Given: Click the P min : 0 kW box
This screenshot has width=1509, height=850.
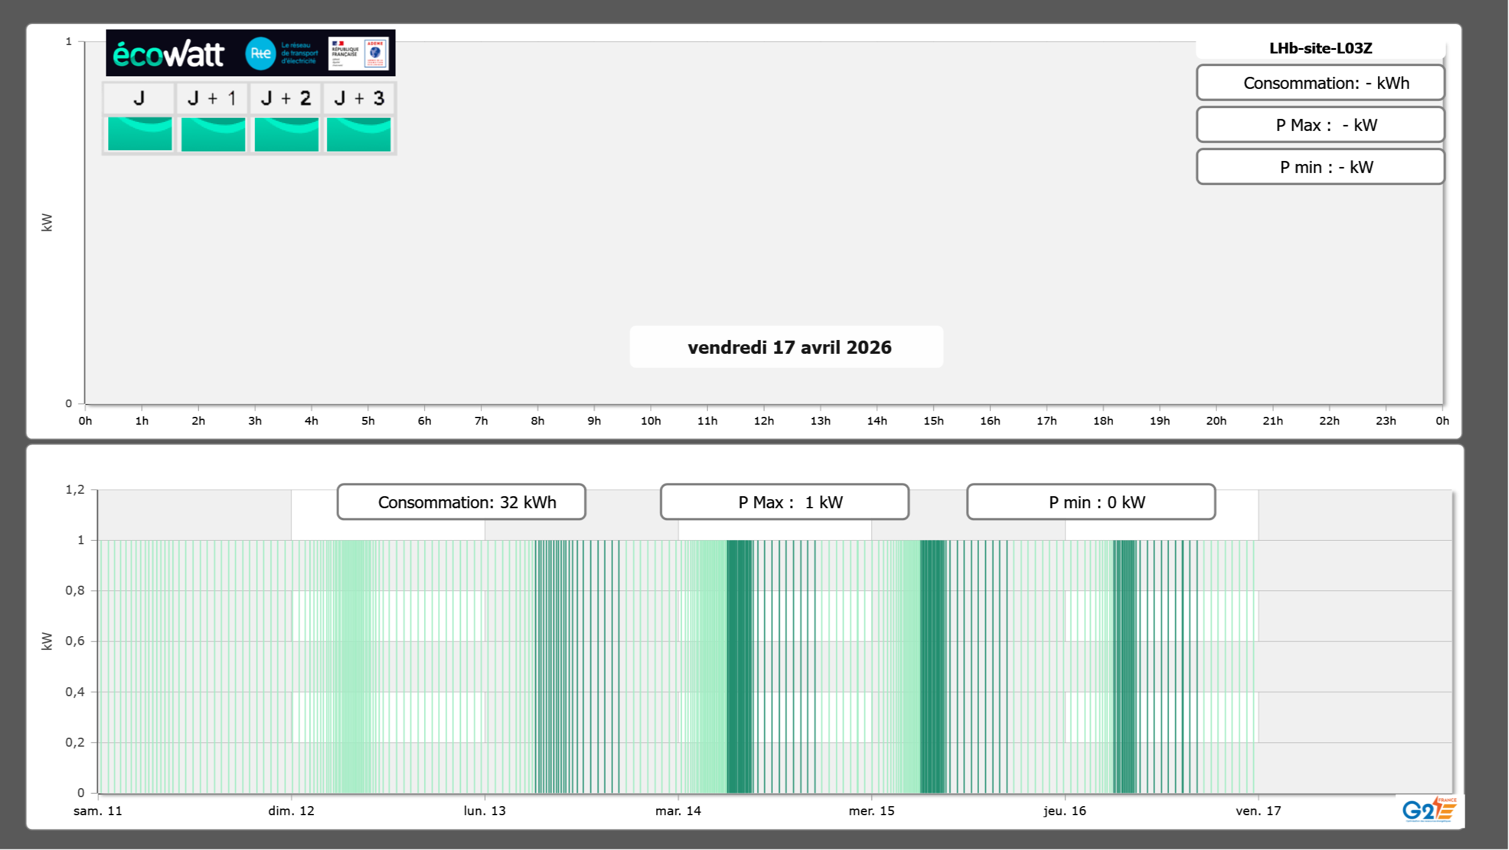Looking at the screenshot, I should point(1091,502).
